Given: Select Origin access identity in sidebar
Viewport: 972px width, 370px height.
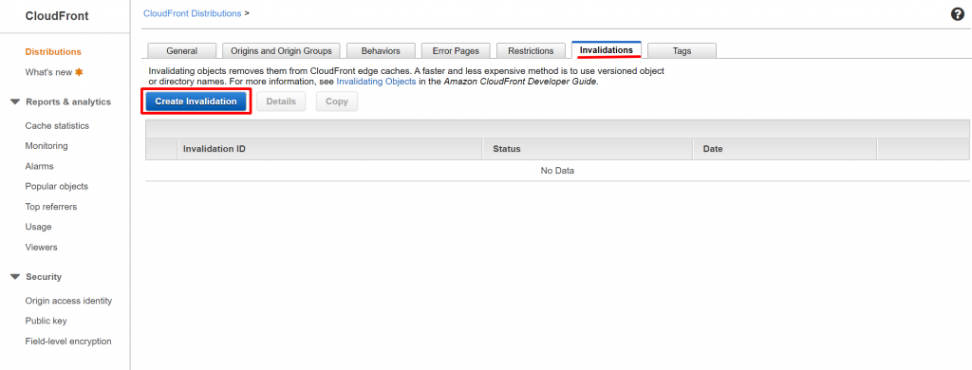Looking at the screenshot, I should 68,301.
